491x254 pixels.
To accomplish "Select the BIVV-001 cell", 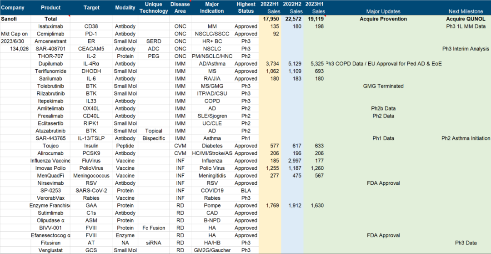I will coord(50,228).
